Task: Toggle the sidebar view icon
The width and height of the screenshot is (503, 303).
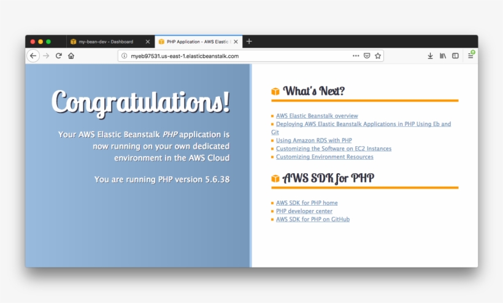Action: coord(455,56)
